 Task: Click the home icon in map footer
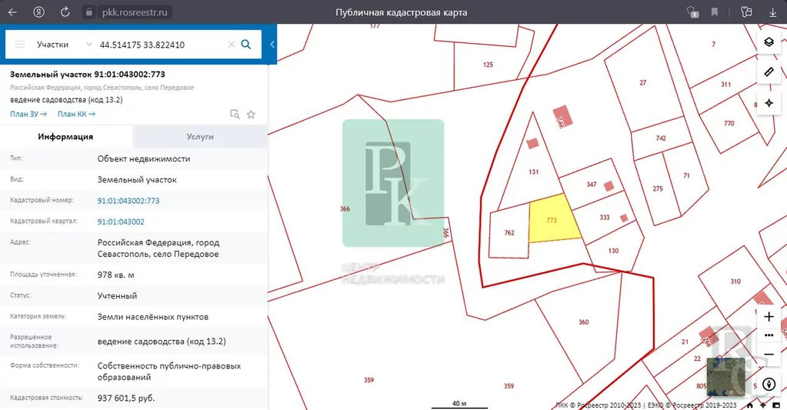(750, 405)
